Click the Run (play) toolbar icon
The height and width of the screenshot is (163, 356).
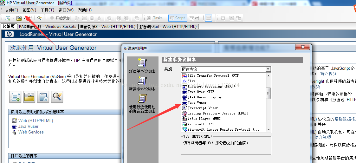pyautogui.click(x=77, y=18)
